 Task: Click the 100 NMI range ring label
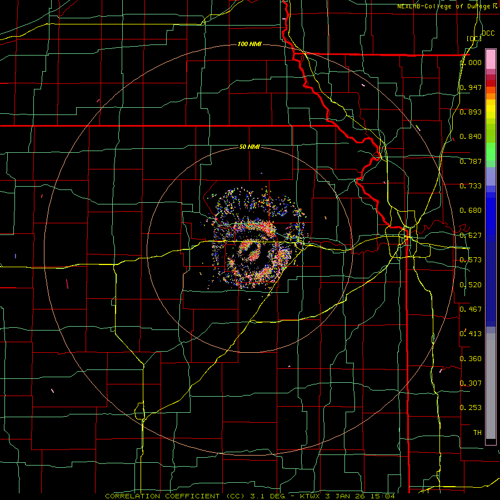click(249, 44)
